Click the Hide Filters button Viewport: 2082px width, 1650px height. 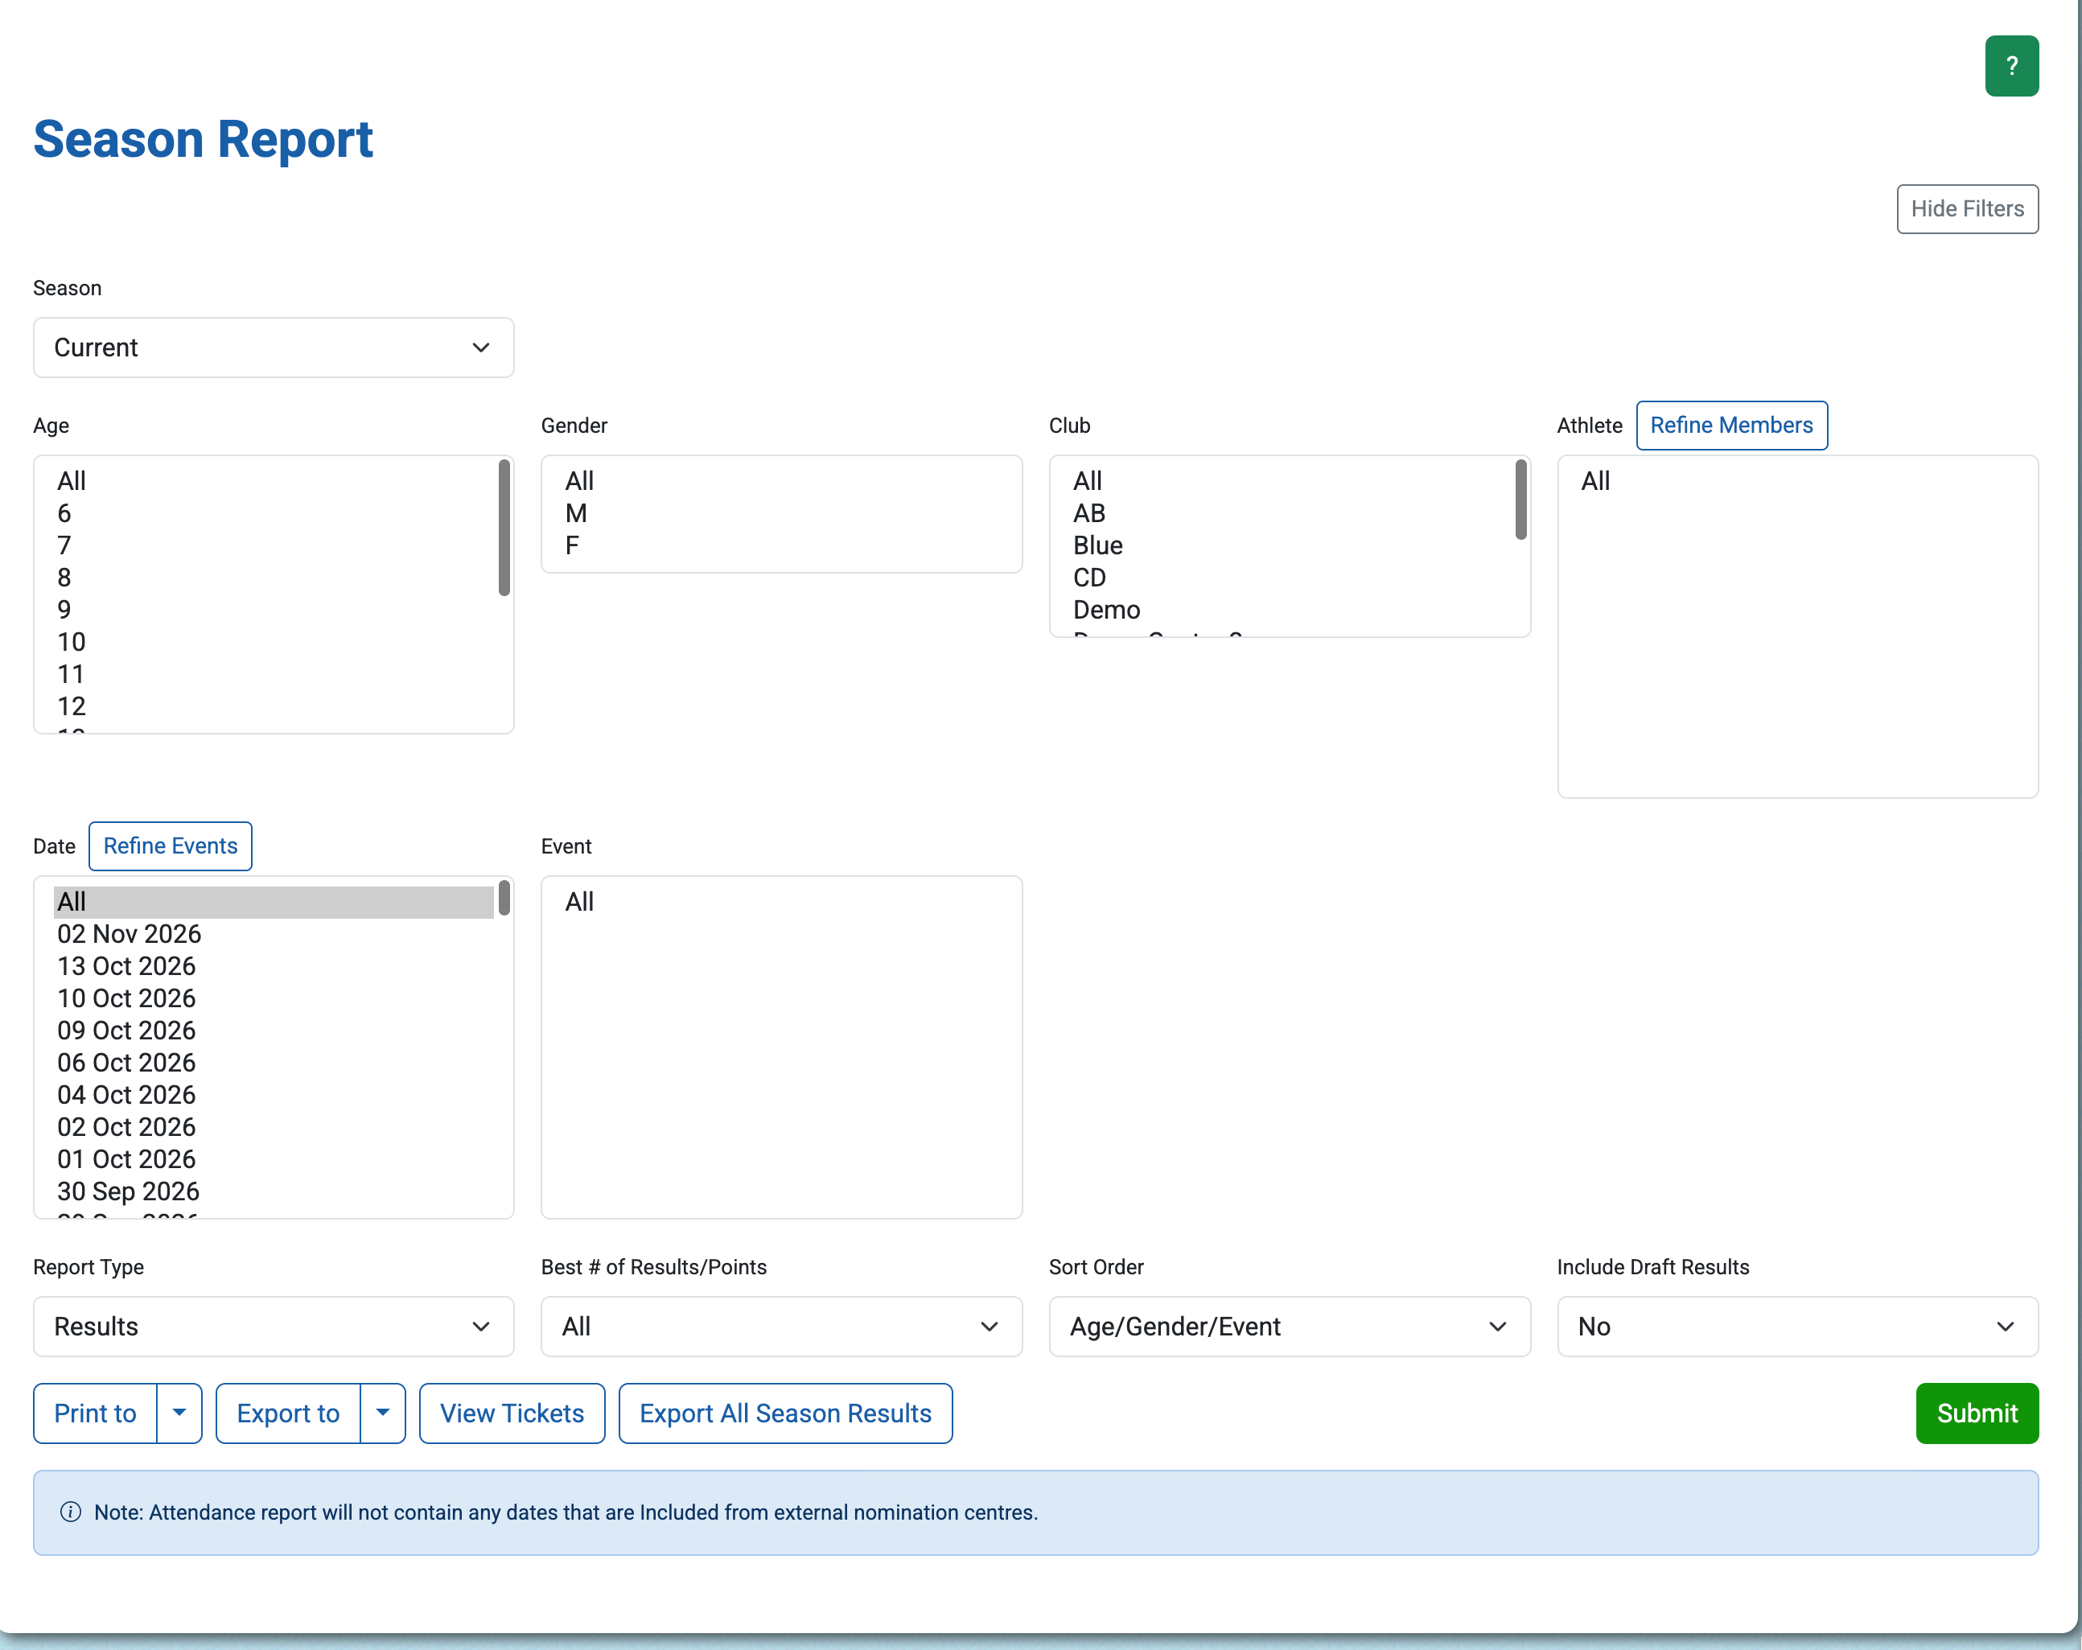click(x=1967, y=208)
